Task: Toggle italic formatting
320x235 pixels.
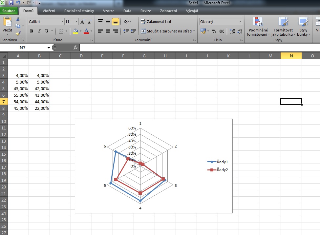Action: pos(39,31)
